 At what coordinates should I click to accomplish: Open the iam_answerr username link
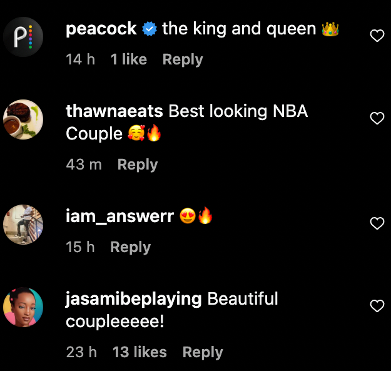pos(119,216)
